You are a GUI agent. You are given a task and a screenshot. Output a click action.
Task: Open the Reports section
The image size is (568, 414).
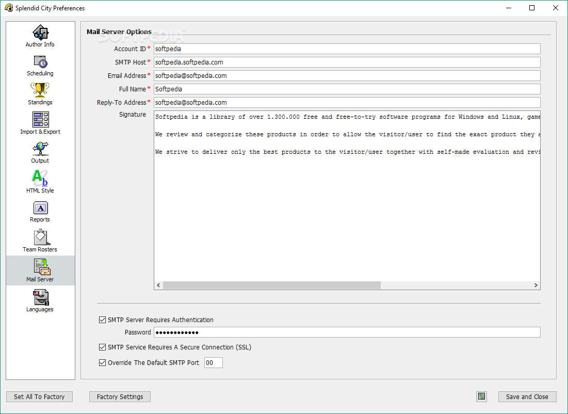pyautogui.click(x=40, y=212)
